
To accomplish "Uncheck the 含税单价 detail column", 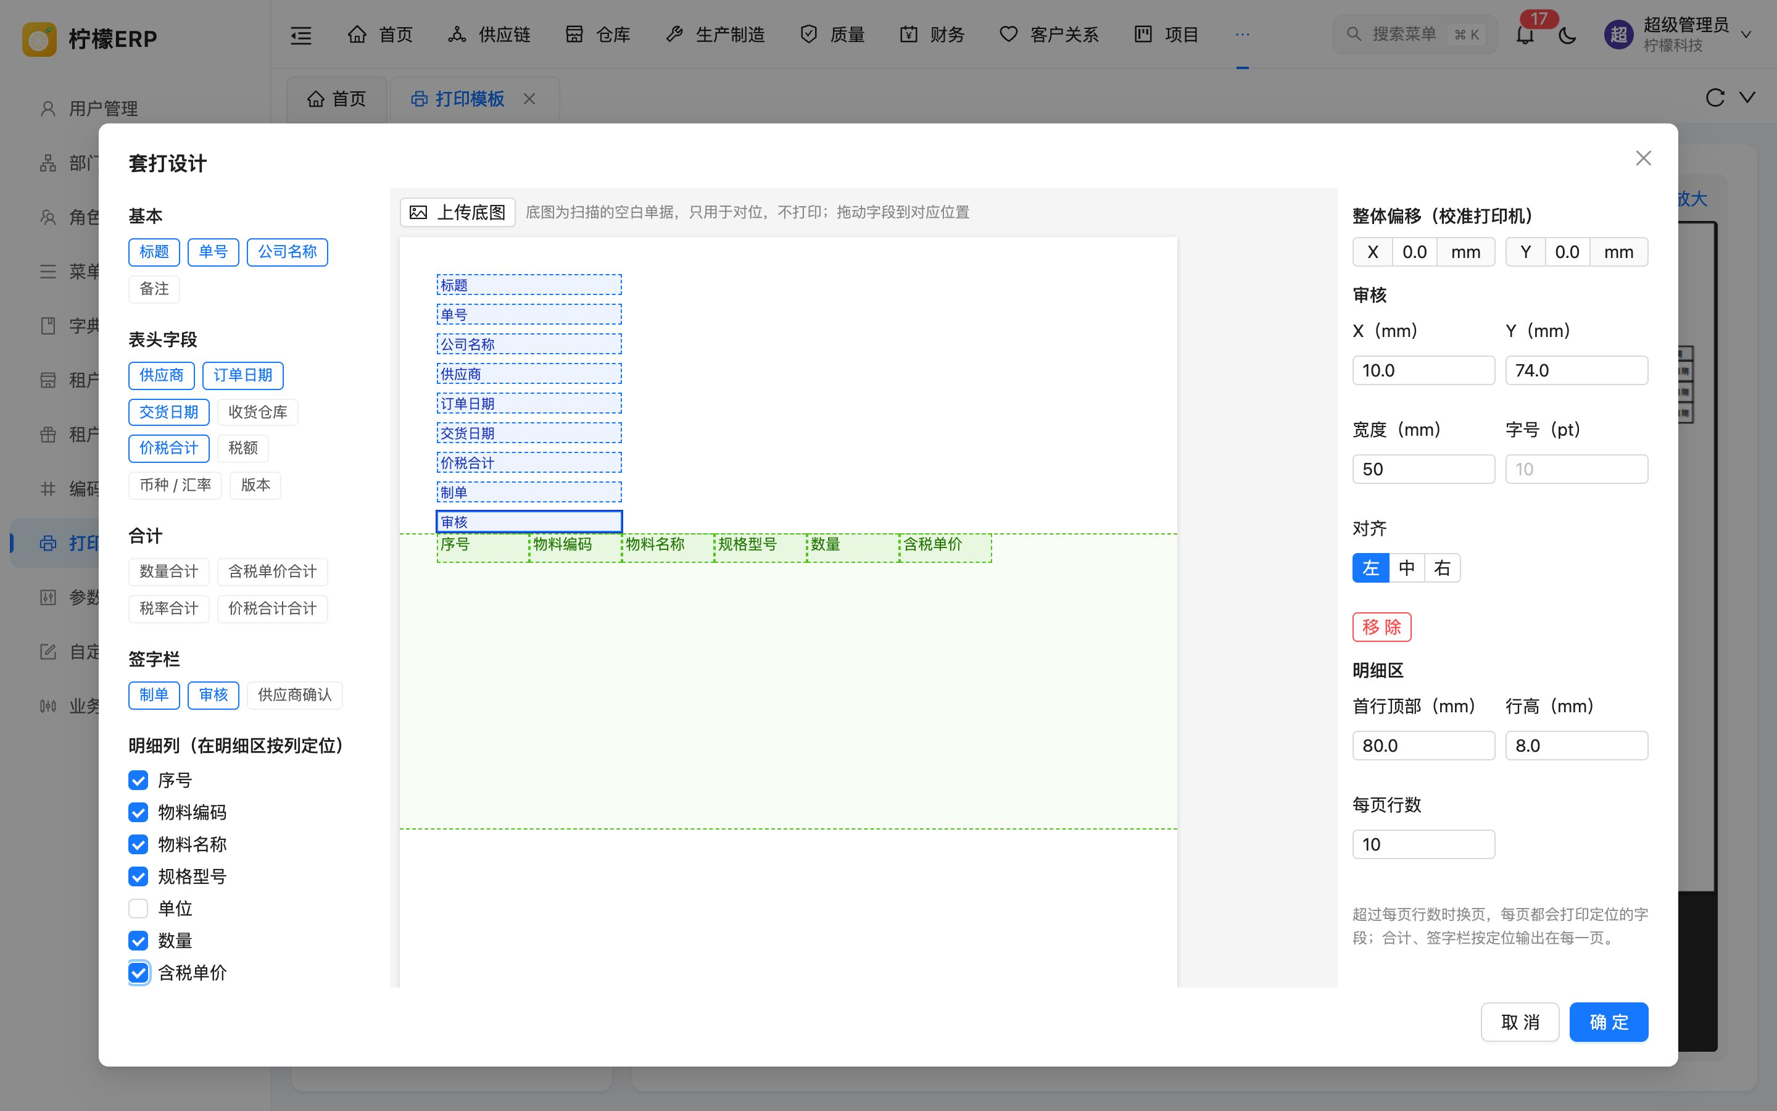I will click(138, 973).
